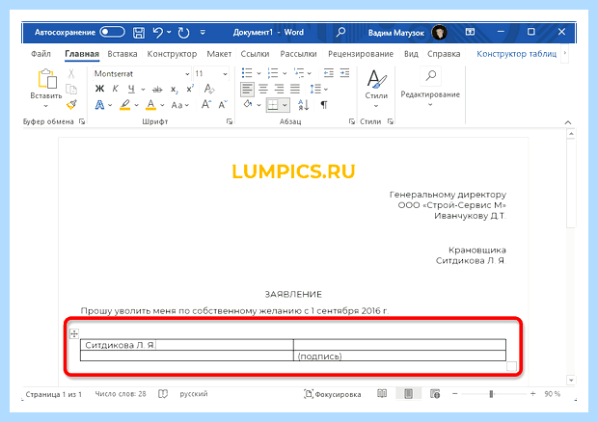Image resolution: width=598 pixels, height=422 pixels.
Task: Expand the Вставить dropdown arrow
Action: point(45,106)
